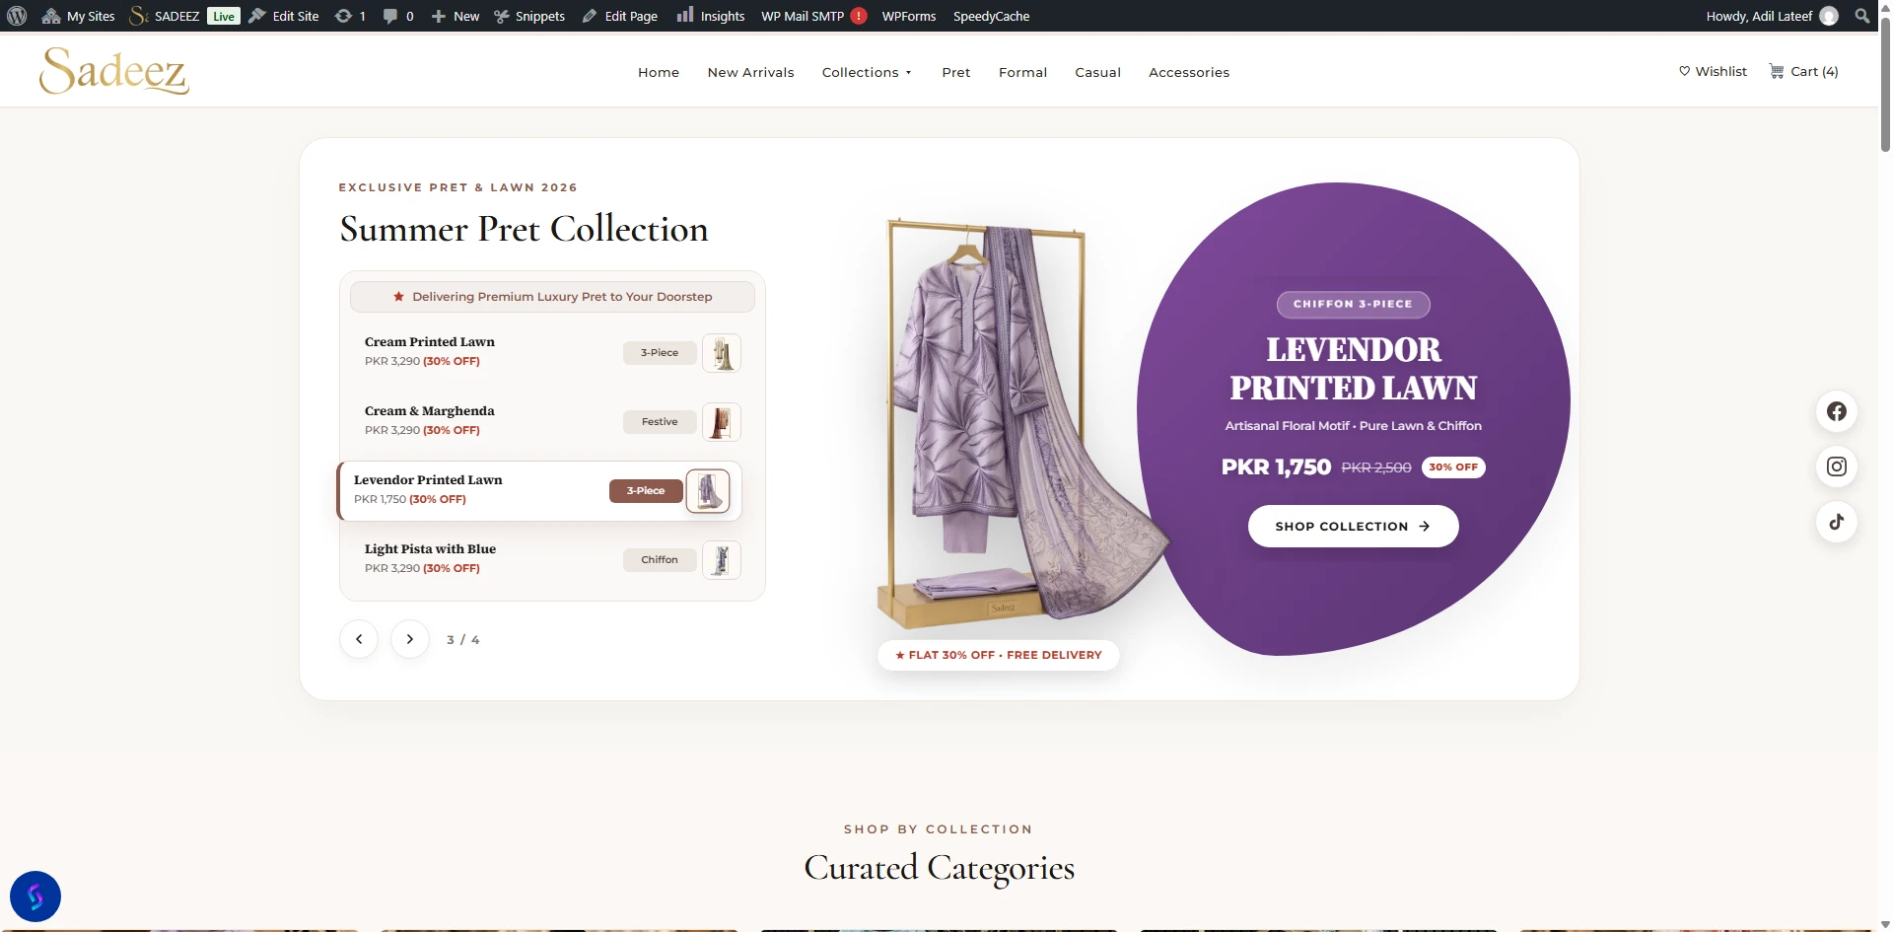This screenshot has width=1893, height=932.
Task: Open WPForms in the admin bar
Action: (909, 16)
